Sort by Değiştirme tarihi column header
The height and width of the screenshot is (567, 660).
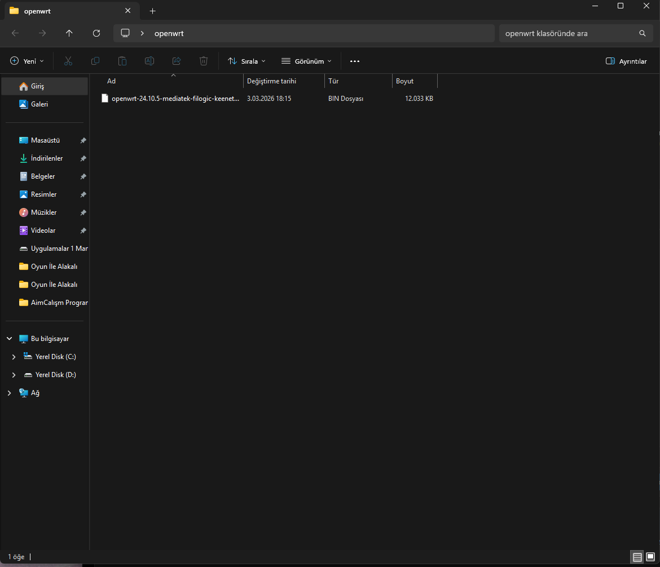coord(284,81)
